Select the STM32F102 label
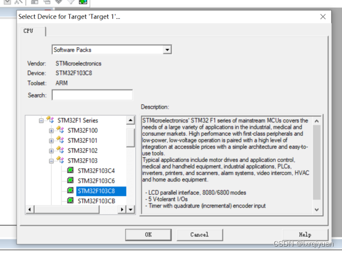342x253 pixels. tap(82, 151)
